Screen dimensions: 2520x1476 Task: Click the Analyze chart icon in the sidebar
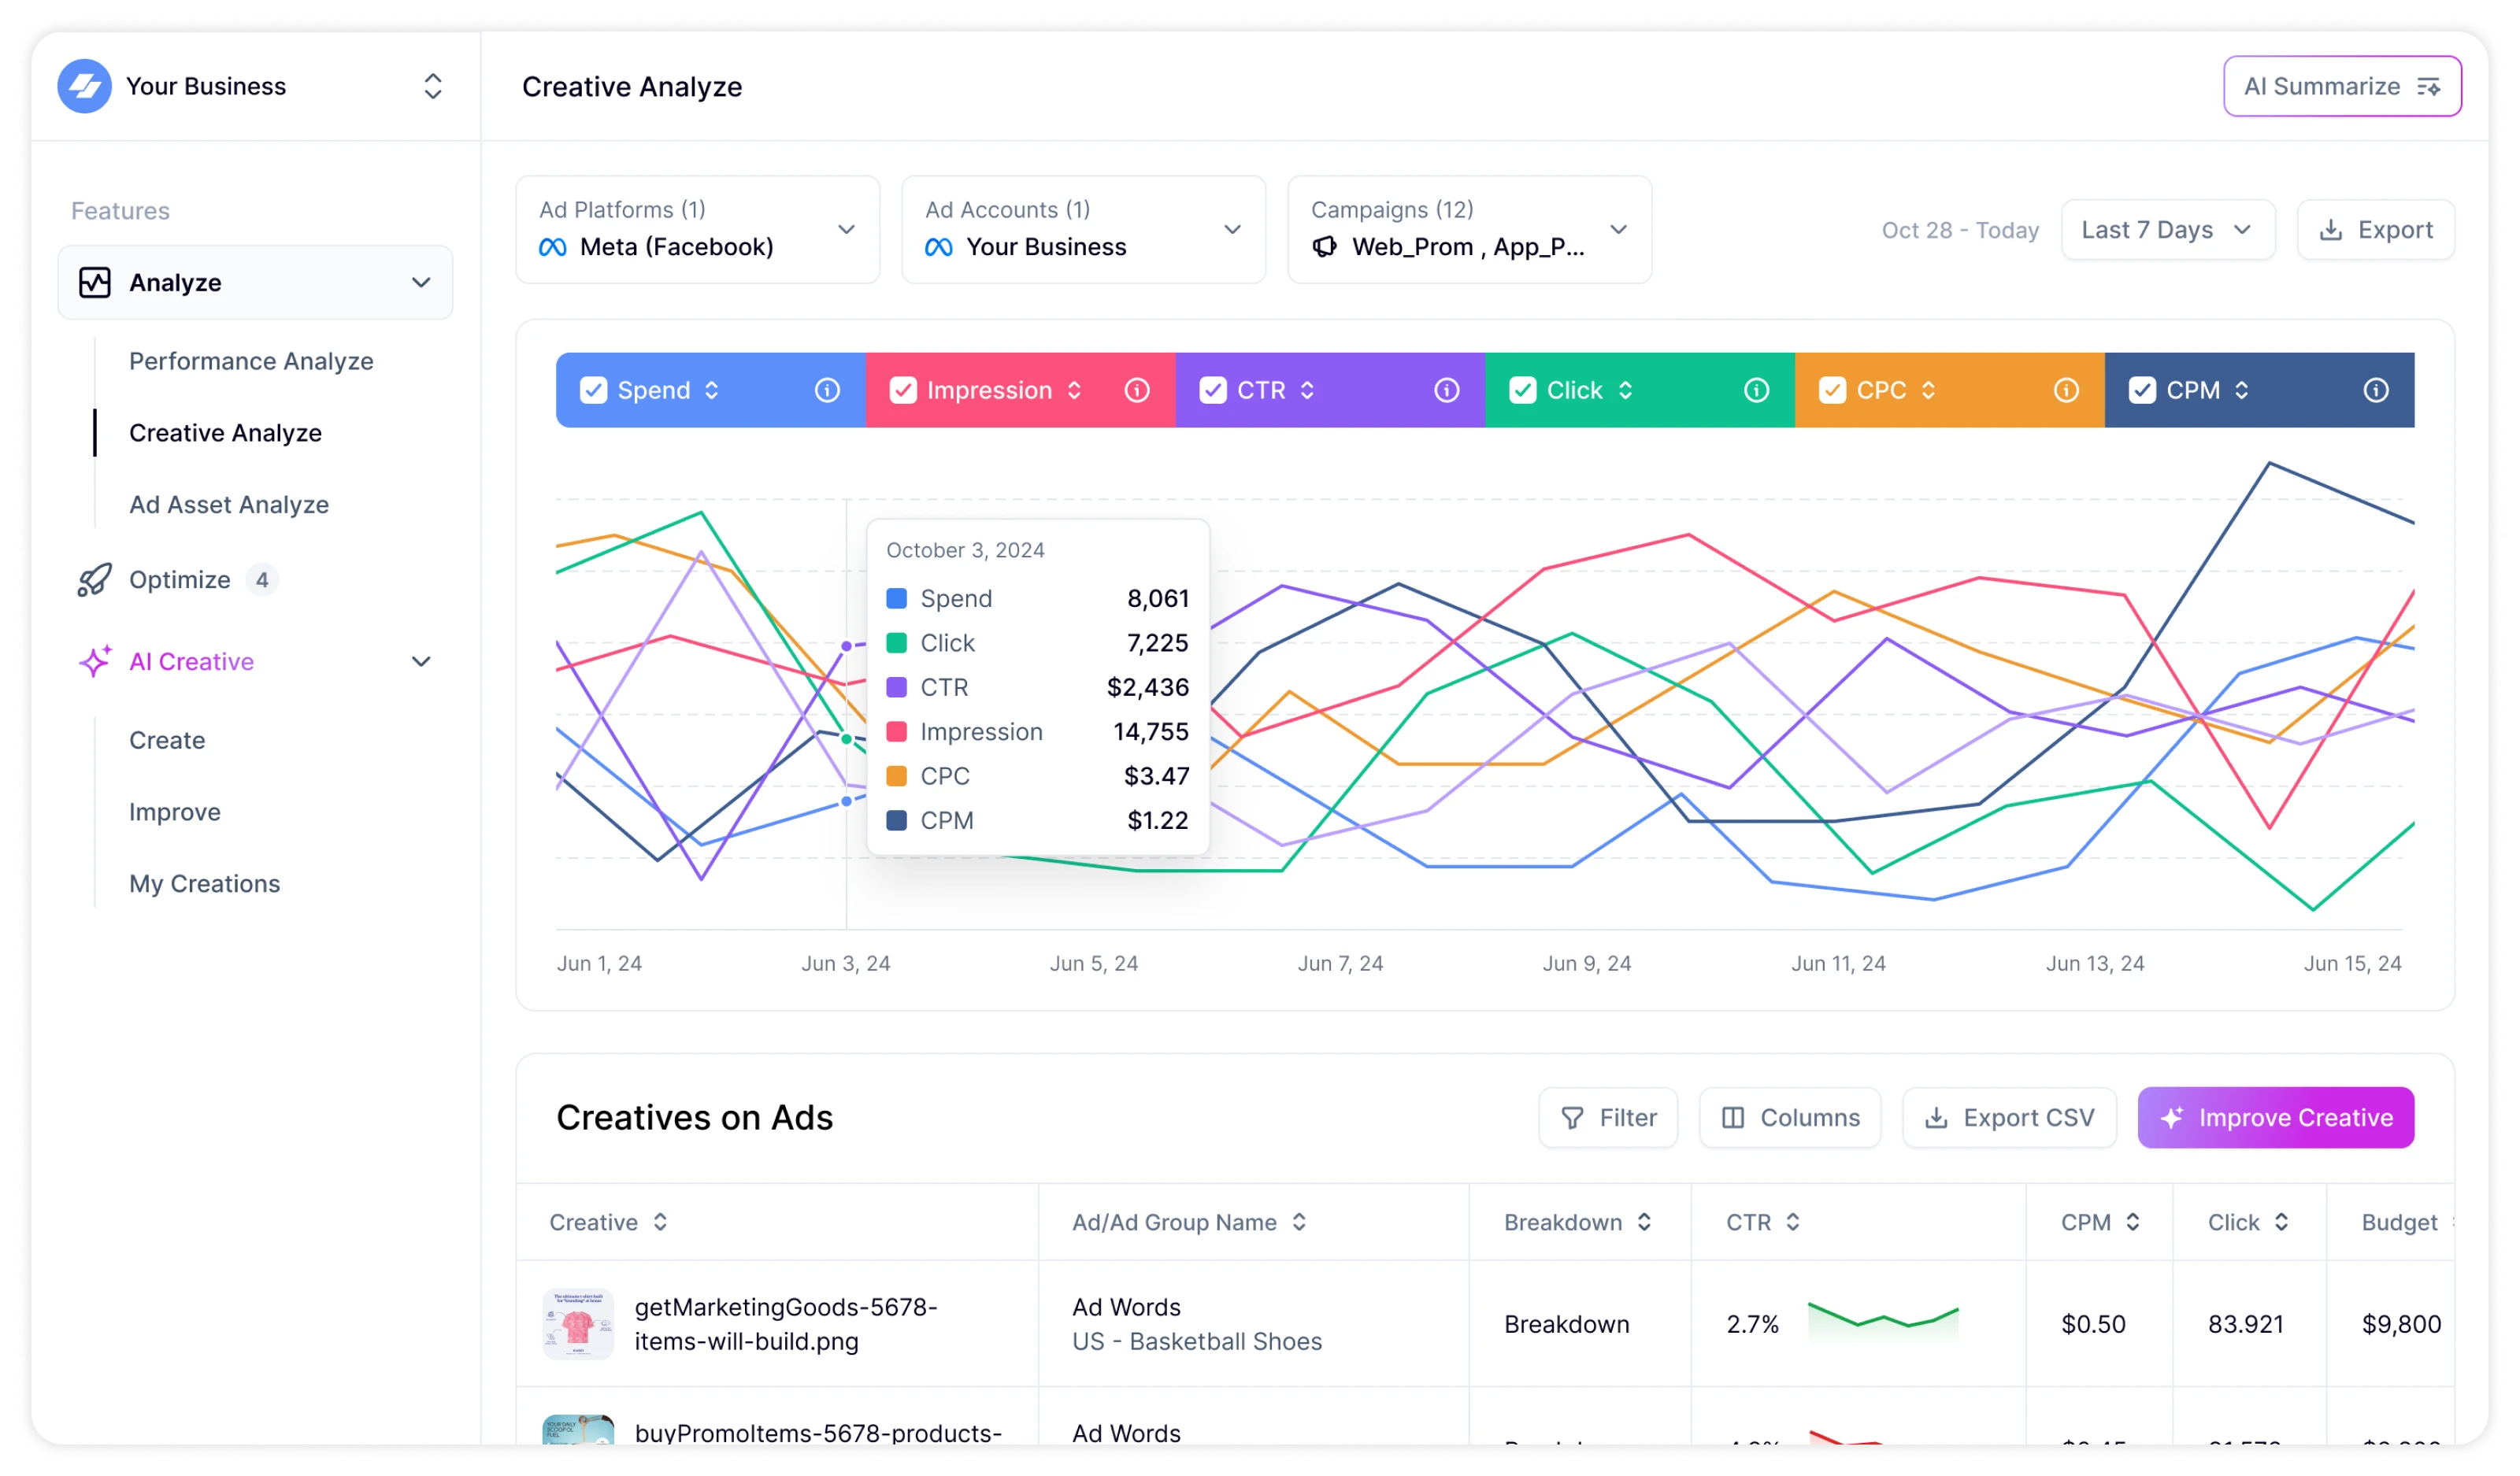[95, 283]
